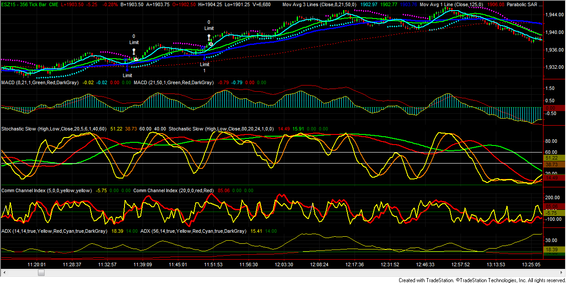
Task: Click the '1,936.00' price axis label
Action: 554,50
